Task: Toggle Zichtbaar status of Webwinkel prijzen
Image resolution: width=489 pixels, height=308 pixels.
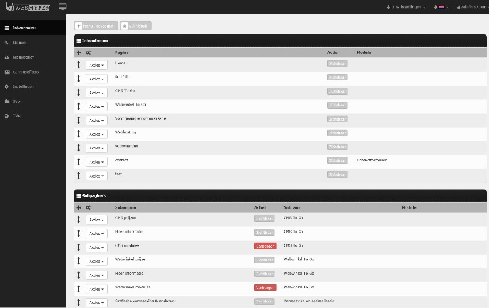Action: (265, 260)
